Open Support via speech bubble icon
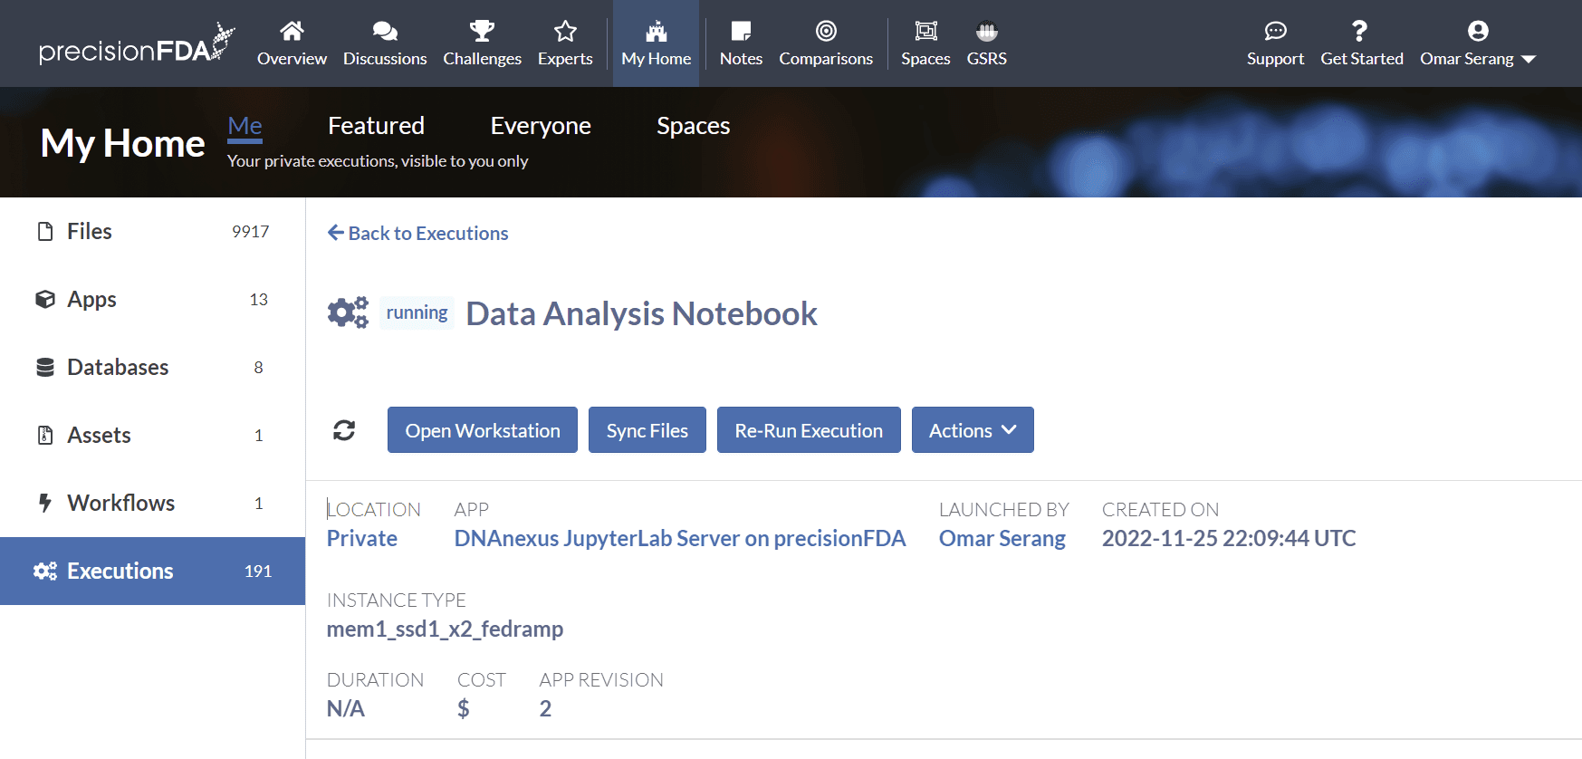The width and height of the screenshot is (1582, 759). 1275,32
